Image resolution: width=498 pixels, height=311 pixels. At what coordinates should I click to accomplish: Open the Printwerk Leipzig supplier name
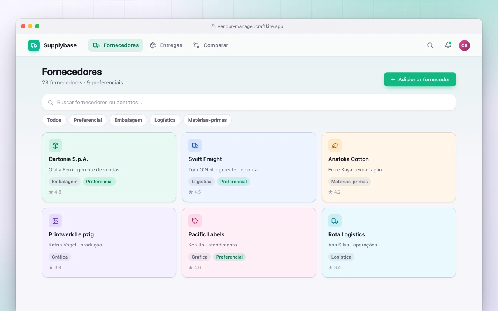71,234
